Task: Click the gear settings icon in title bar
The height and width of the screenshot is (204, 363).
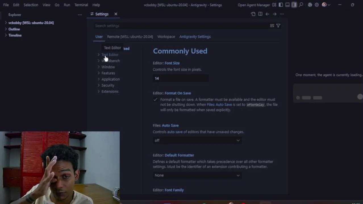Action: [317, 5]
